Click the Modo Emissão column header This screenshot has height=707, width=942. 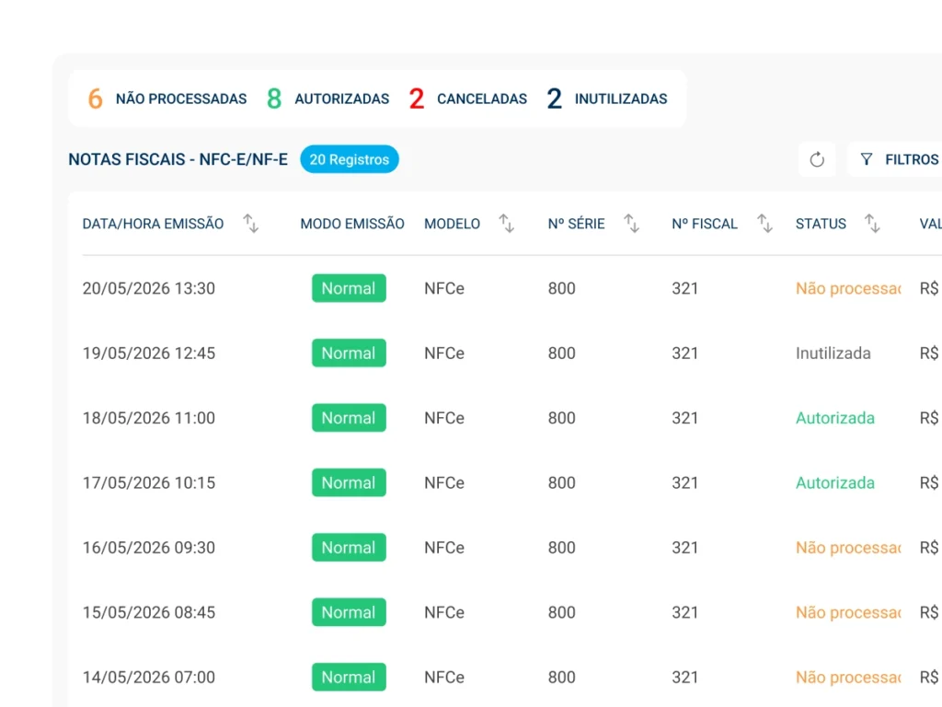click(352, 224)
